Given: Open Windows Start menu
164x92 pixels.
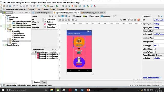Looking at the screenshot, I should [x=3, y=90].
